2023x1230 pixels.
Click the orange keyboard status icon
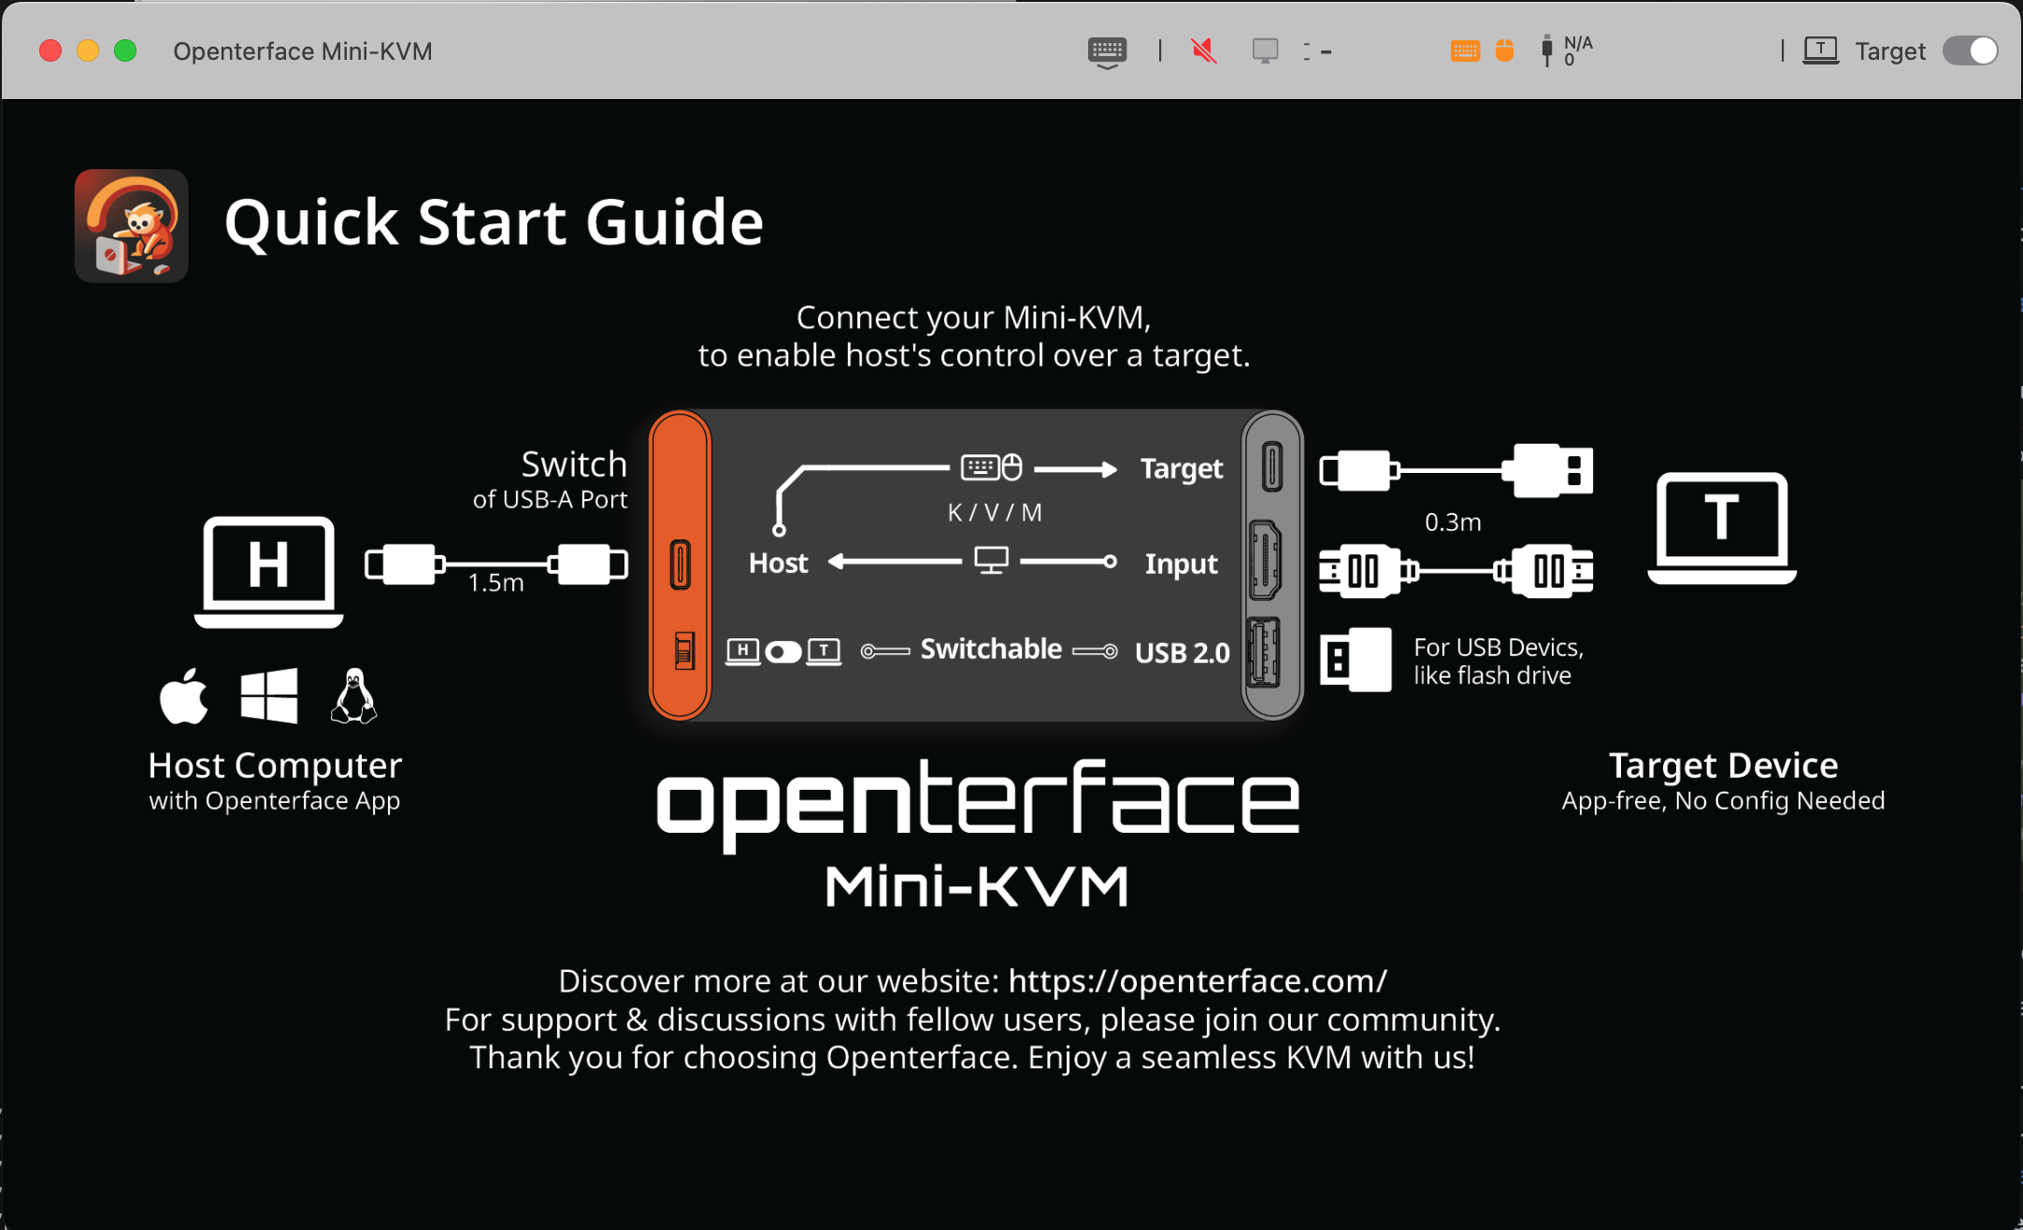pyautogui.click(x=1465, y=51)
